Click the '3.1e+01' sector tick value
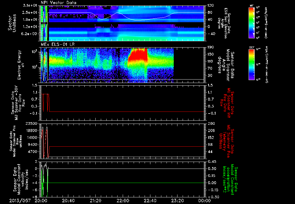 click(x=31, y=6)
